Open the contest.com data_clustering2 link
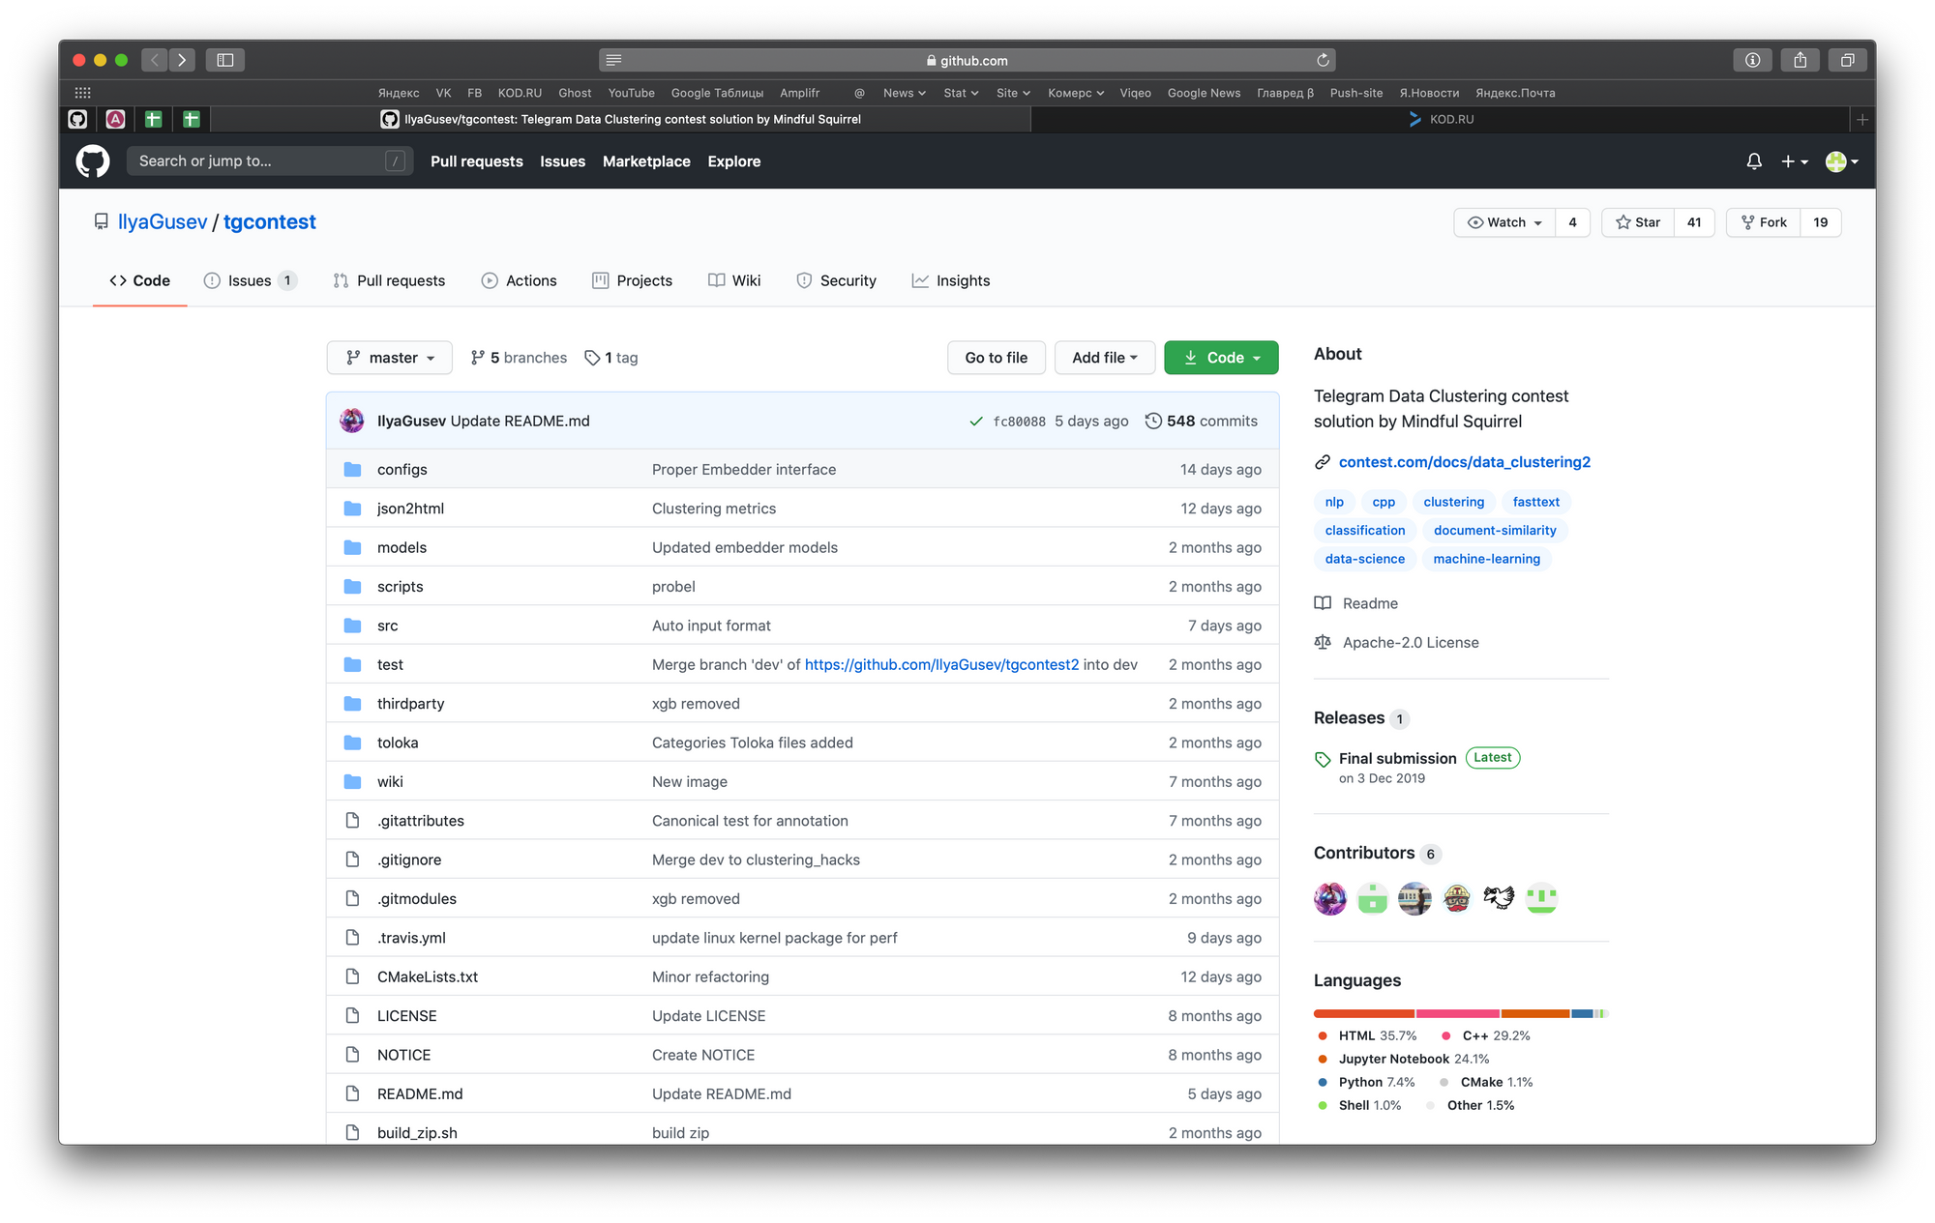The width and height of the screenshot is (1935, 1223). tap(1464, 462)
